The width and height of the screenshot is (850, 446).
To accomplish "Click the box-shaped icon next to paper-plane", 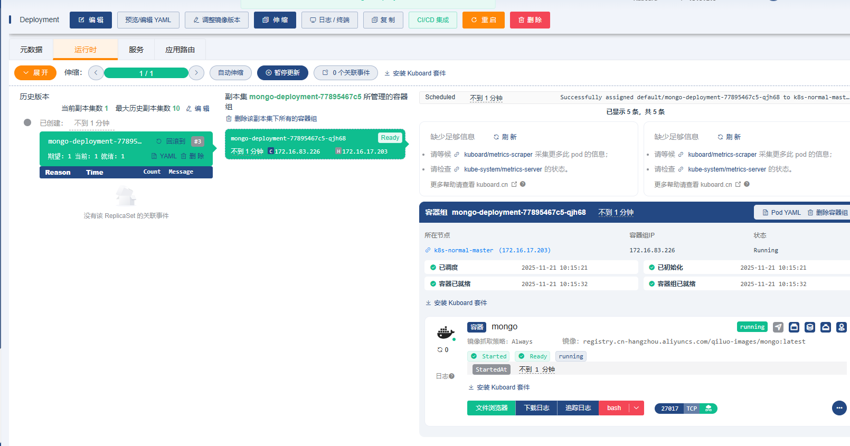I will [794, 327].
